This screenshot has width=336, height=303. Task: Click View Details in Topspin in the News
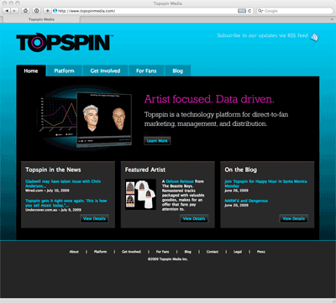click(94, 218)
